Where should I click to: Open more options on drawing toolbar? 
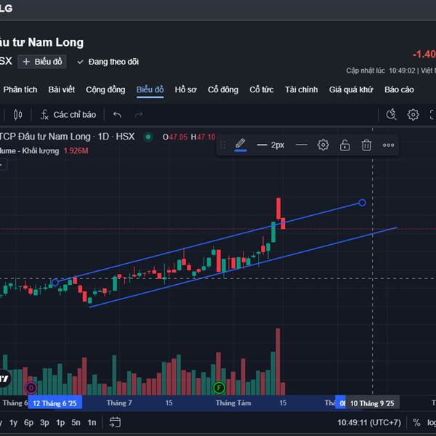388,145
